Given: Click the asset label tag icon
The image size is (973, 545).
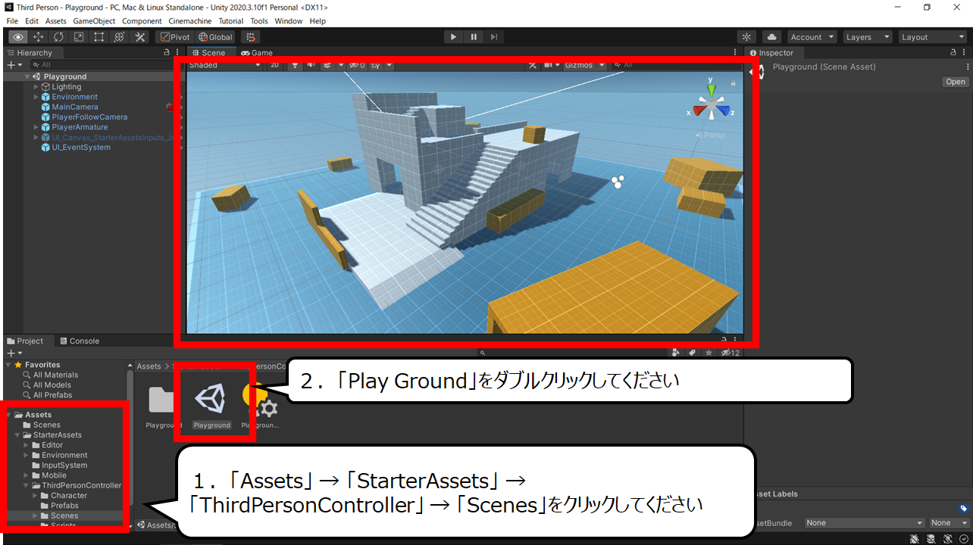Looking at the screenshot, I should point(963,509).
